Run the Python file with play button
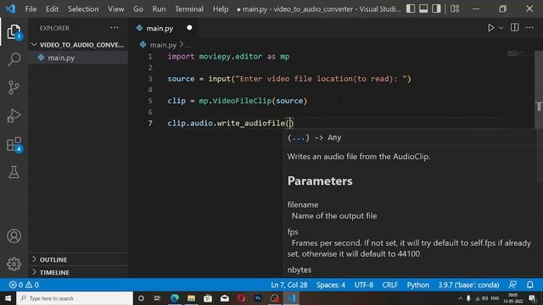Screen dimensions: 543x305 490,28
